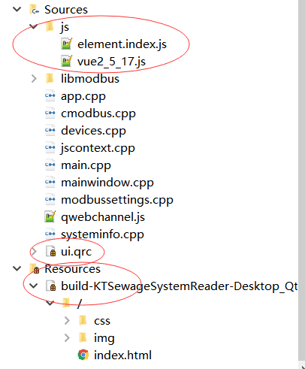305x369 pixels.
Task: Select the build-KTSewageSystemReader resource entry
Action: point(180,286)
